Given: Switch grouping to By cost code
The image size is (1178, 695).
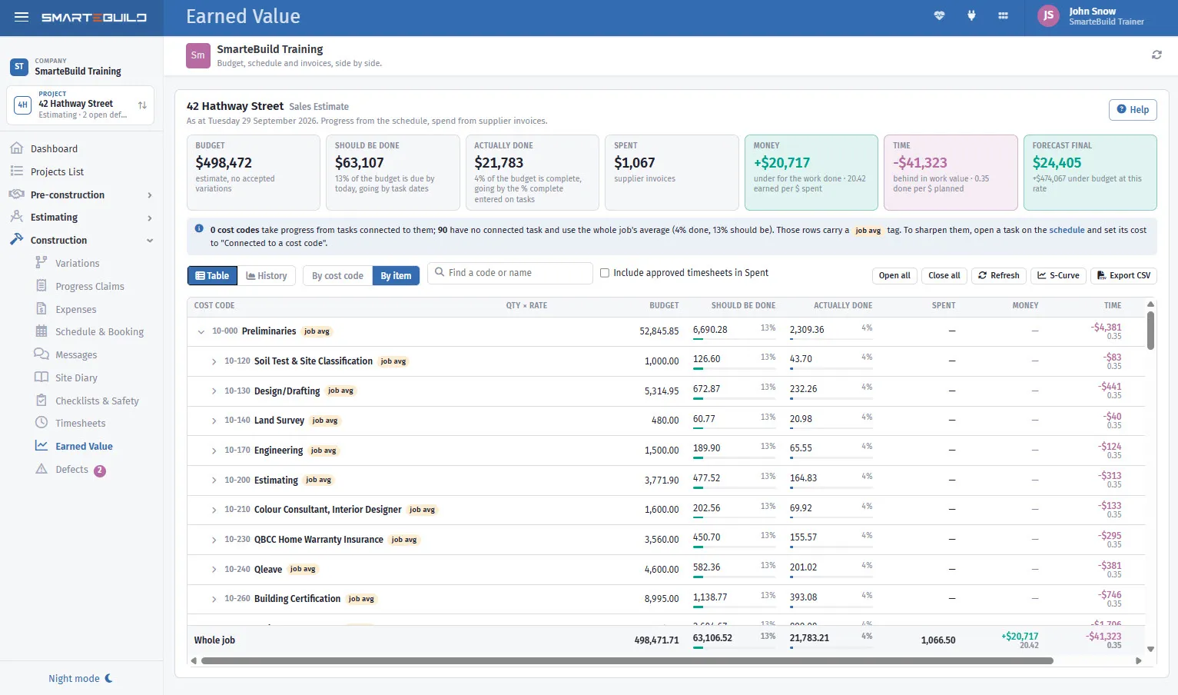Looking at the screenshot, I should point(337,275).
